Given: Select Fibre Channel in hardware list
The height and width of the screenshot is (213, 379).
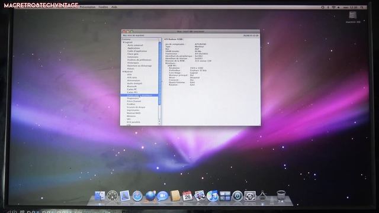Looking at the screenshot, I should coord(134,101).
